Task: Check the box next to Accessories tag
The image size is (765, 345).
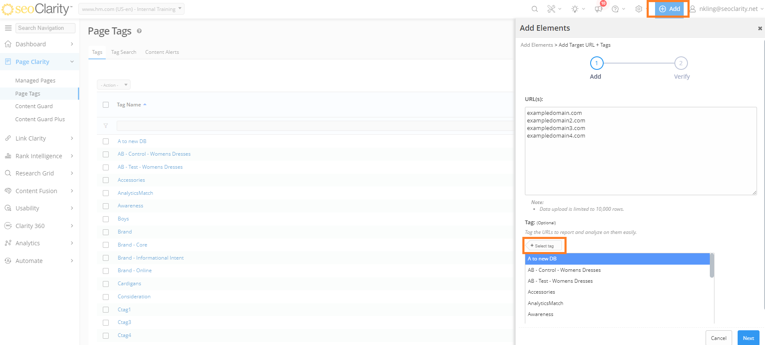Action: pyautogui.click(x=106, y=180)
